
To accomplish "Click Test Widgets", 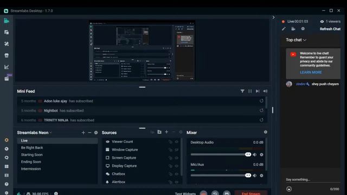I will point(185,193).
